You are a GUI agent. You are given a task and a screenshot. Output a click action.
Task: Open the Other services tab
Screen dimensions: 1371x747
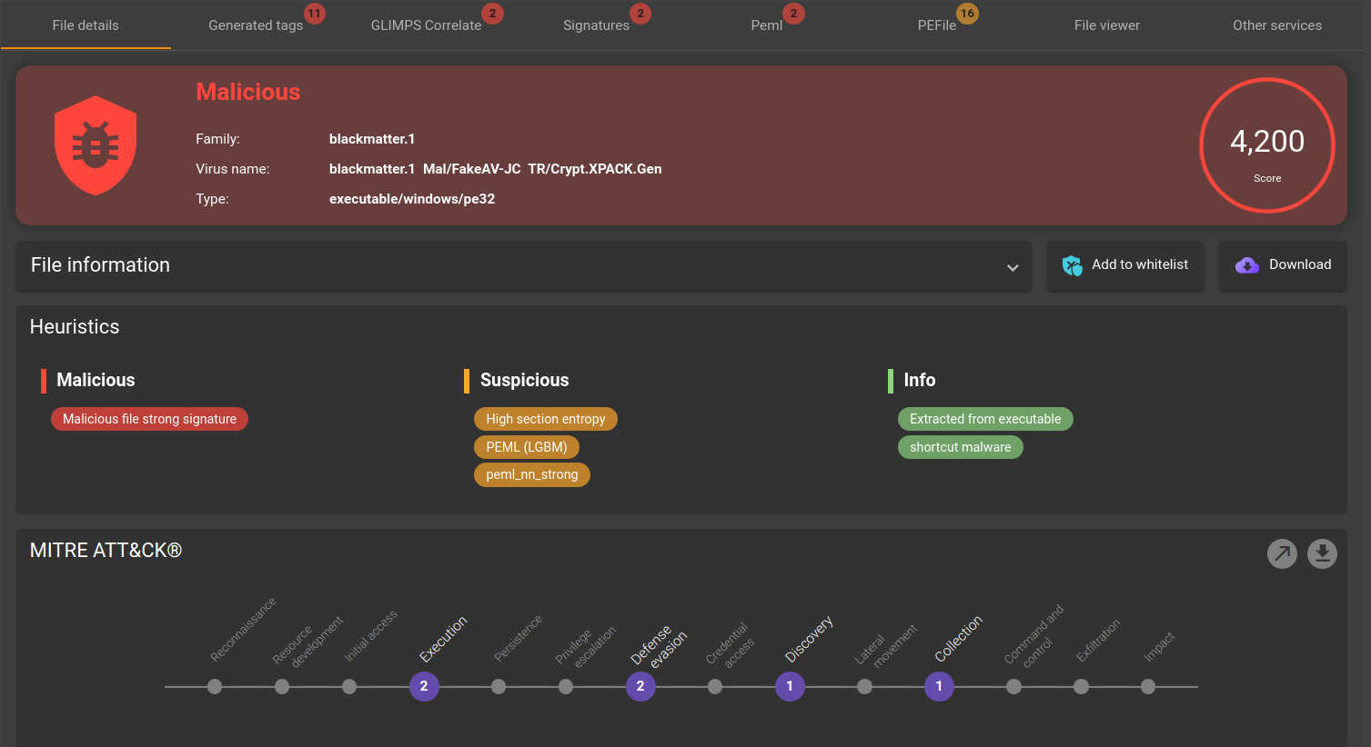point(1277,25)
